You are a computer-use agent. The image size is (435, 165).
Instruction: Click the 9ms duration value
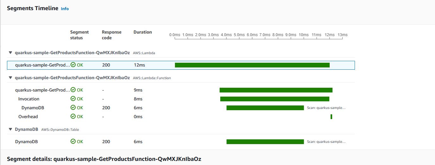pyautogui.click(x=138, y=90)
